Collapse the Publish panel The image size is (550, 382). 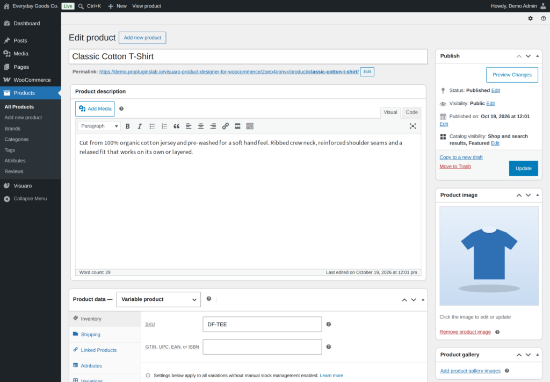537,56
